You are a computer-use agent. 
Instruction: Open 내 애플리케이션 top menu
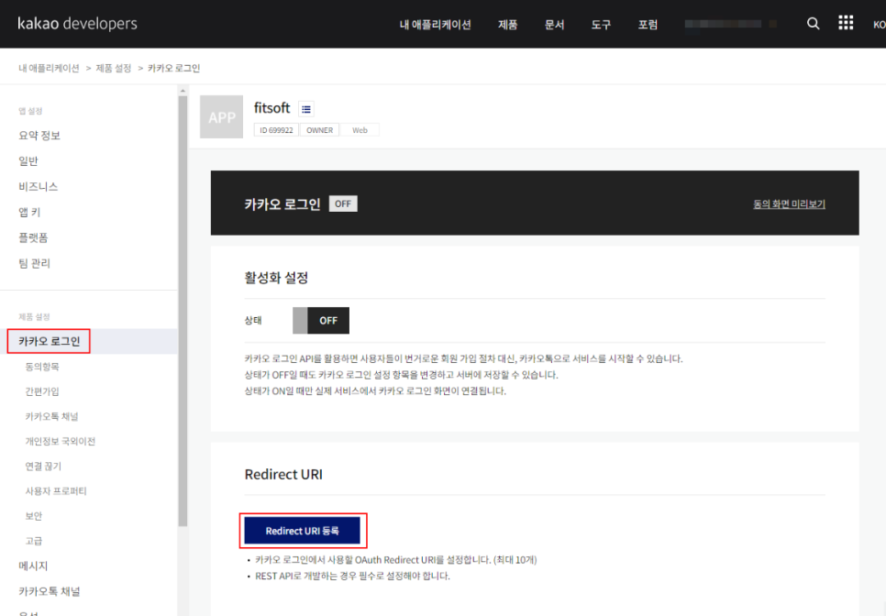coord(435,25)
